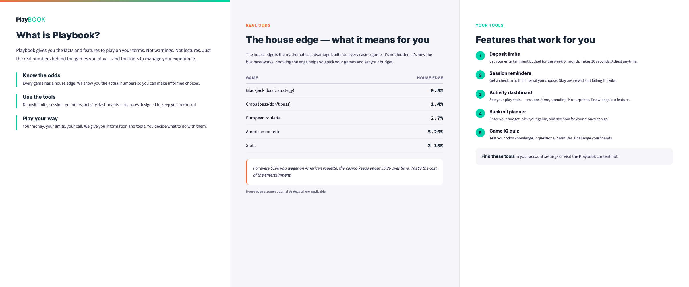
Task: Select the Deposit limits heading
Action: 504,54
